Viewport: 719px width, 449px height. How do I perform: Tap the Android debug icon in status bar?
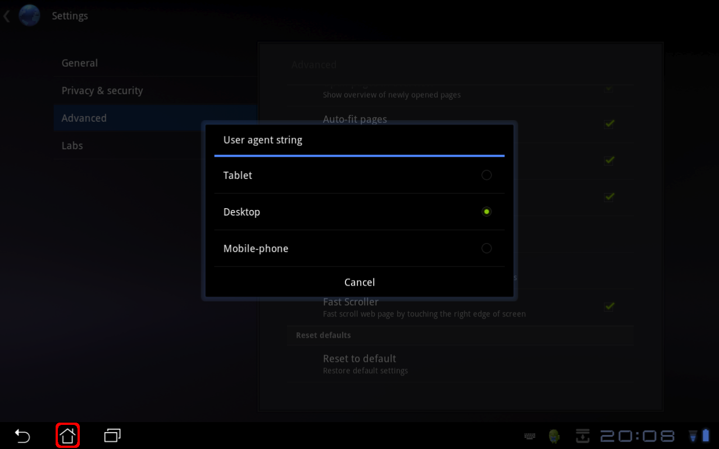click(554, 436)
